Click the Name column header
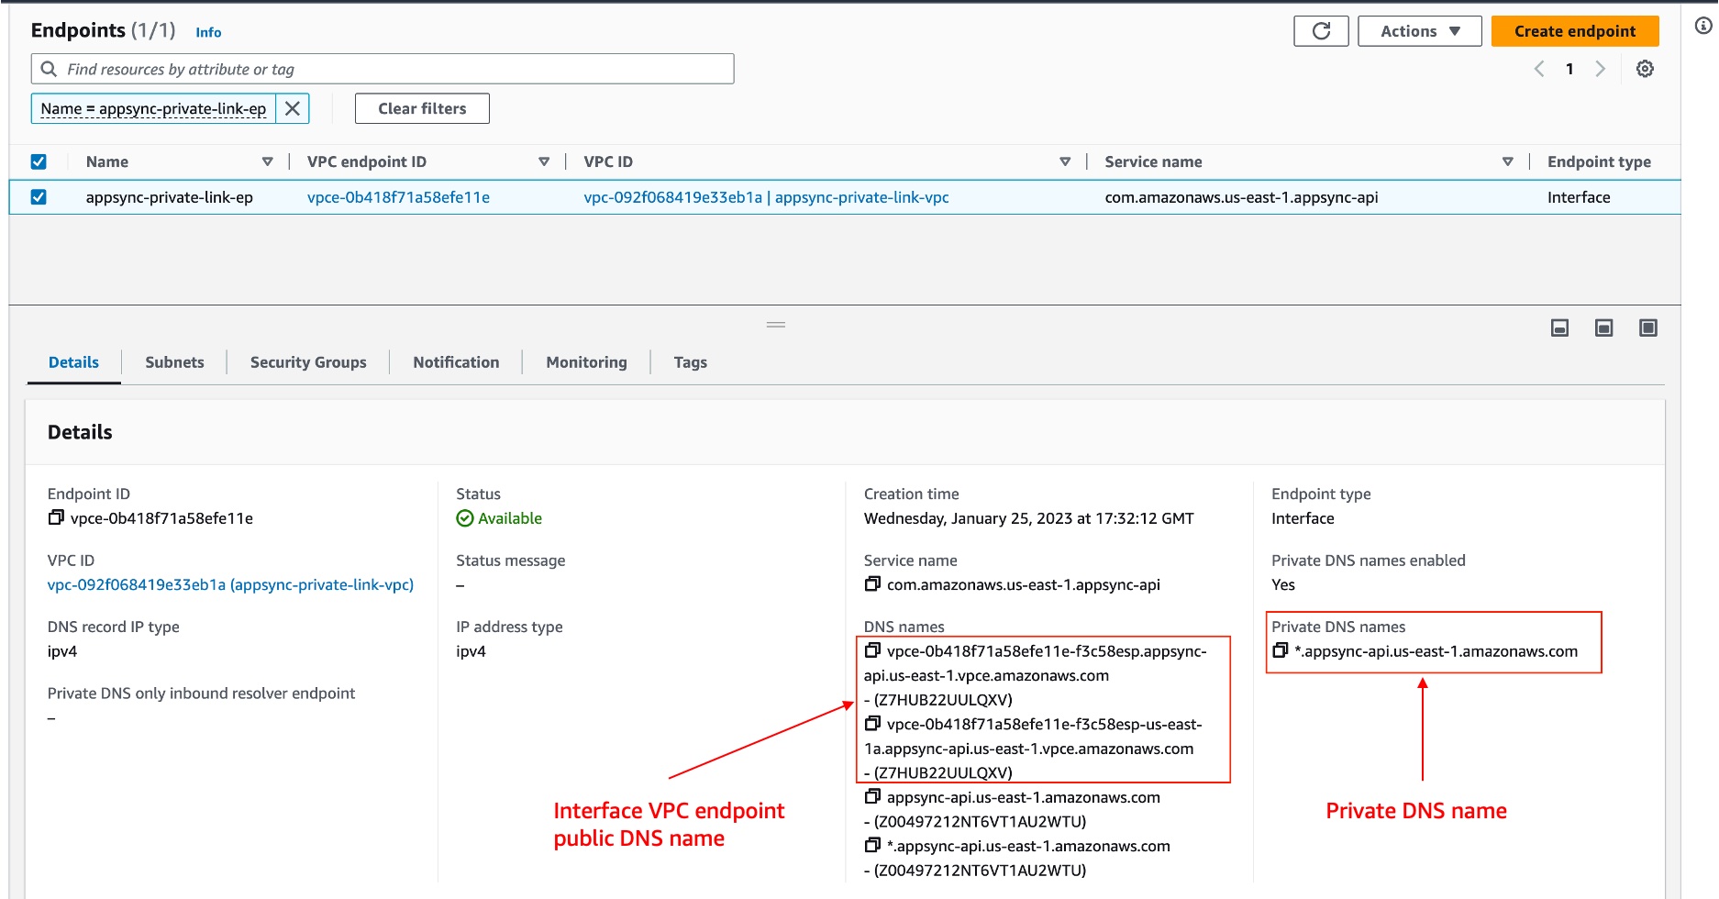This screenshot has width=1719, height=899. [107, 161]
